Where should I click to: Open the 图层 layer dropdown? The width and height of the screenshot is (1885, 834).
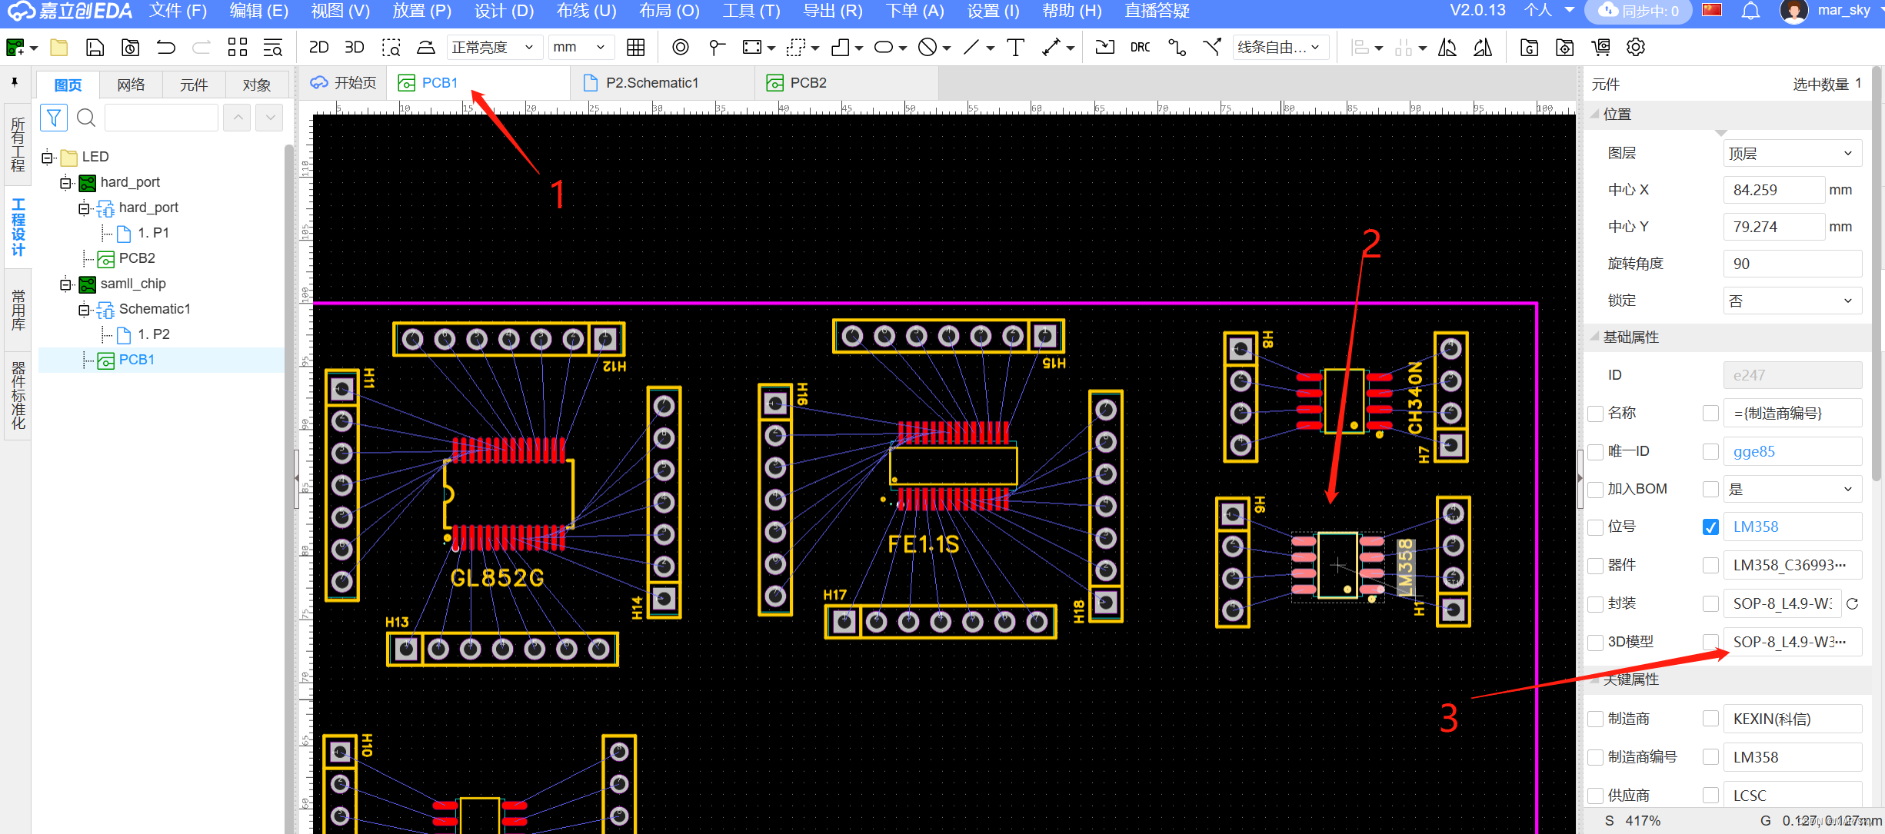click(1791, 154)
